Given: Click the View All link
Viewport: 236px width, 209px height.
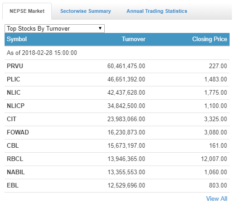Looking at the screenshot, I should (217, 198).
